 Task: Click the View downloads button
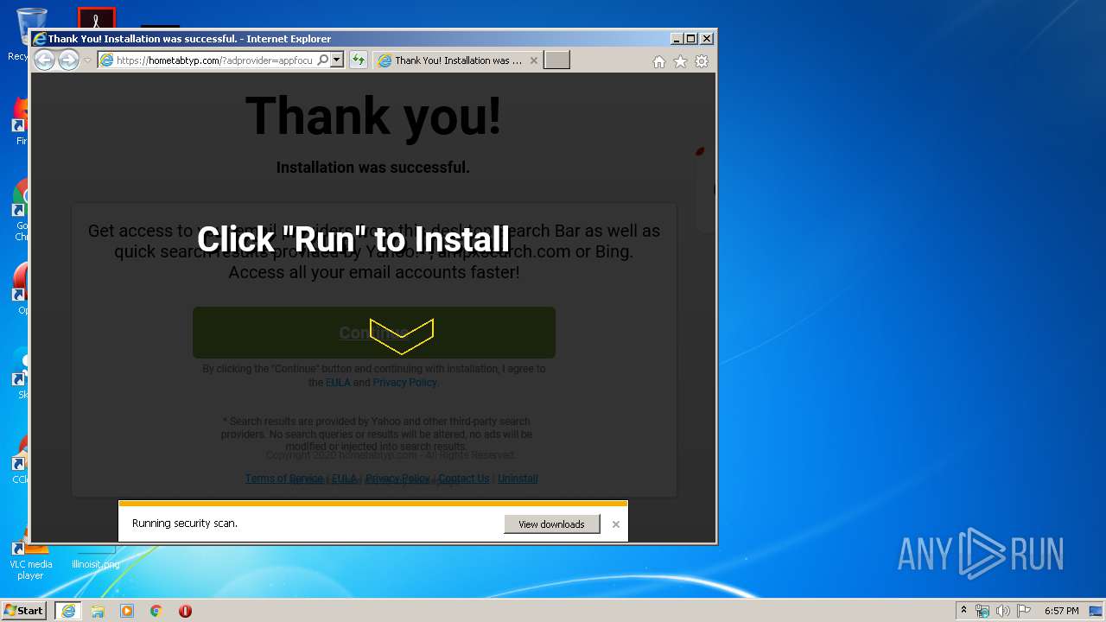click(x=551, y=524)
